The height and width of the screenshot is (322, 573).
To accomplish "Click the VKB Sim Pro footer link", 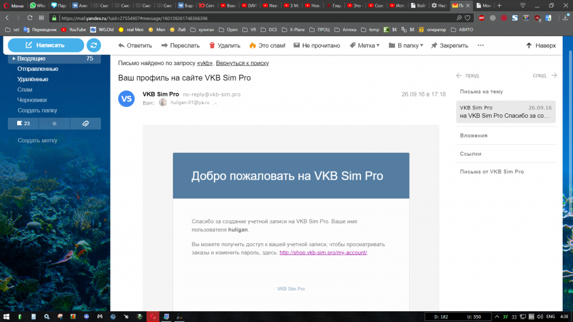I will (x=291, y=289).
